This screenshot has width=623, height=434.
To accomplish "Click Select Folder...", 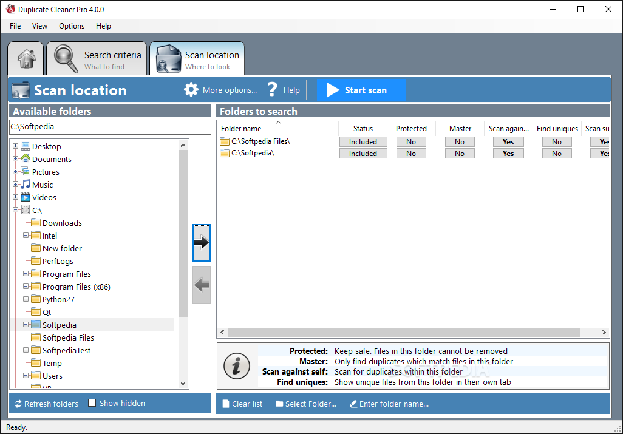I will click(306, 404).
